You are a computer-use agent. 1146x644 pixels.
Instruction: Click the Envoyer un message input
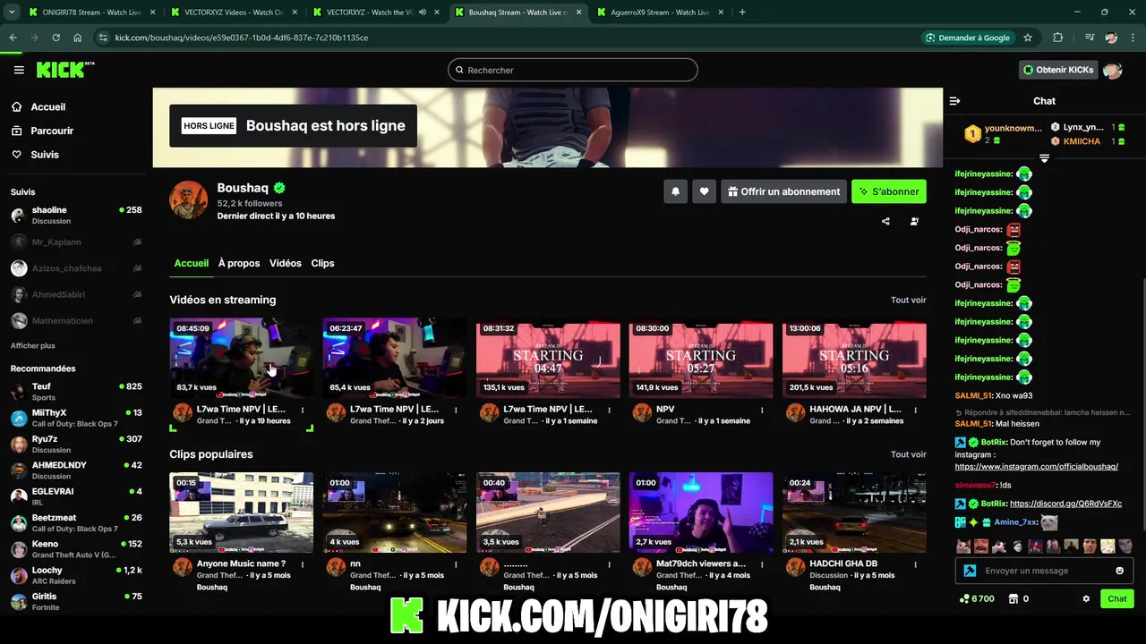pos(1044,571)
